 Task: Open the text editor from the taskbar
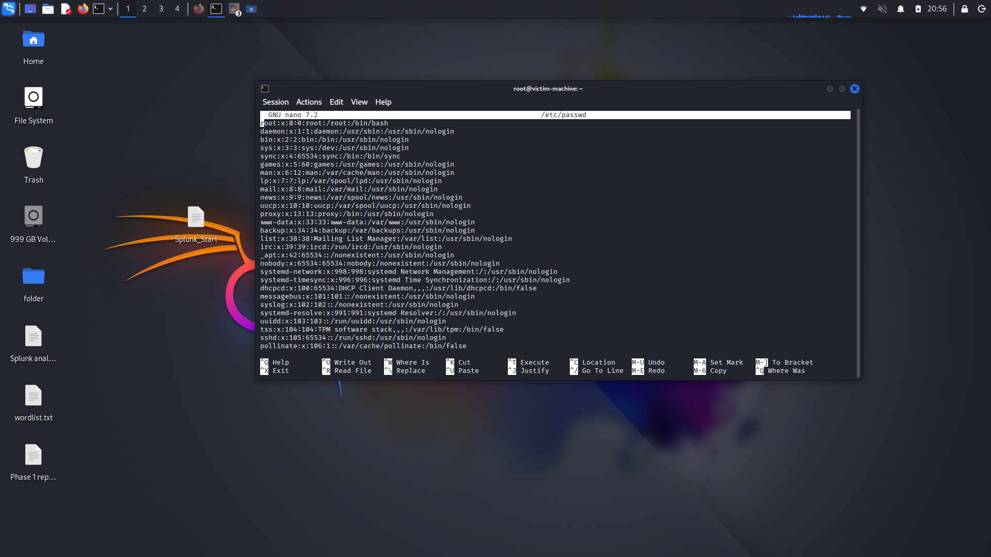point(66,9)
